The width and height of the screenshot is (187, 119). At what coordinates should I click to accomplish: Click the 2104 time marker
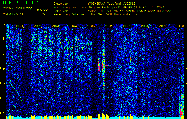point(73,26)
